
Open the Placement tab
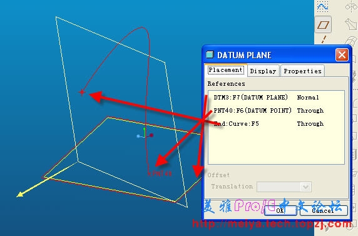click(x=225, y=70)
